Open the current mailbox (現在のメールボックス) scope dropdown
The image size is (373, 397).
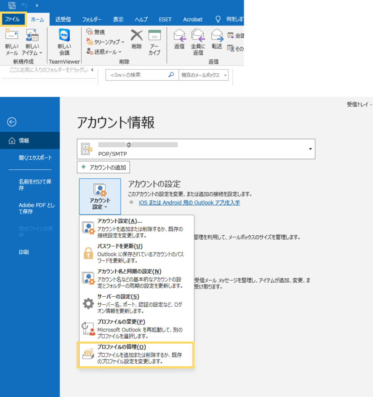[204, 75]
